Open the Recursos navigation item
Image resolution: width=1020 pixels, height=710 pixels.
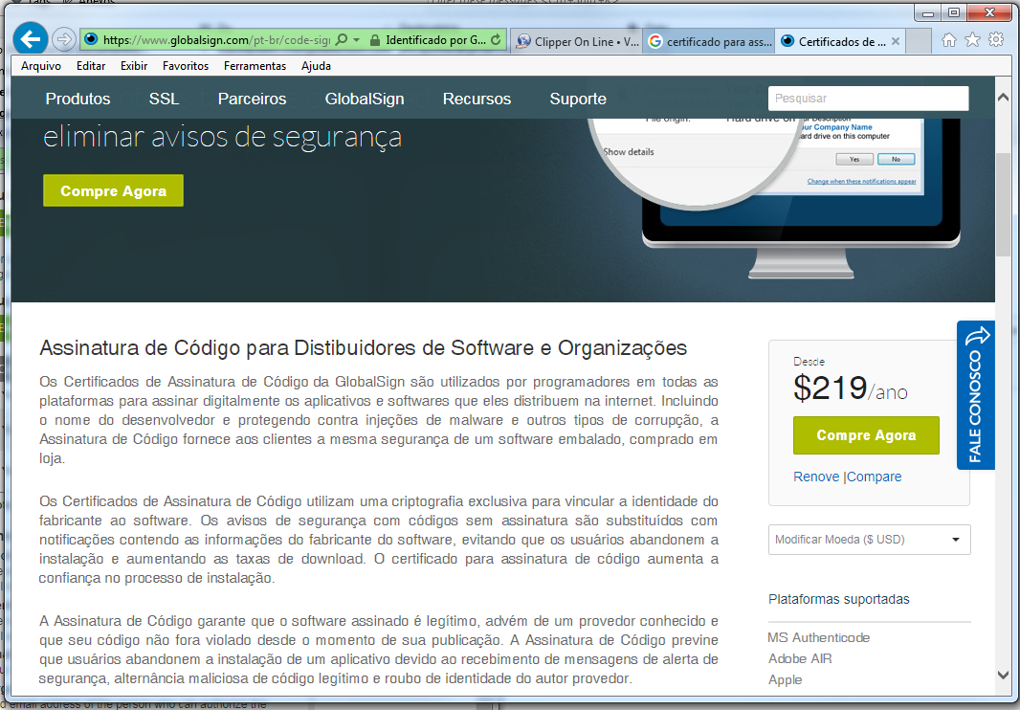pos(477,99)
